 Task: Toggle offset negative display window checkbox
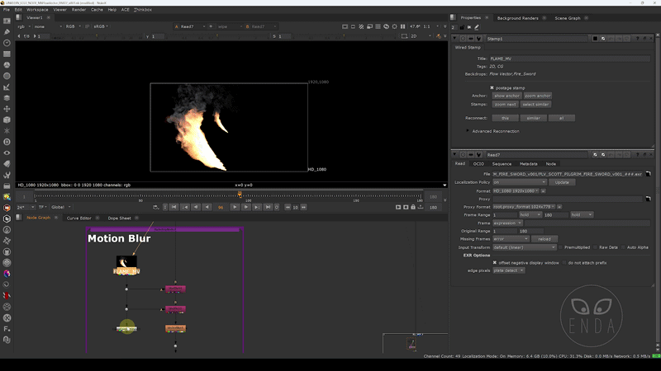[495, 263]
